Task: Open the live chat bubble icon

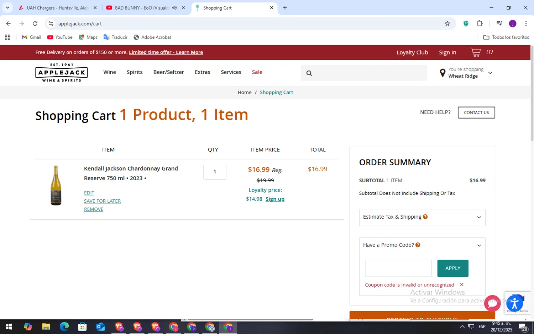Action: pos(492,303)
